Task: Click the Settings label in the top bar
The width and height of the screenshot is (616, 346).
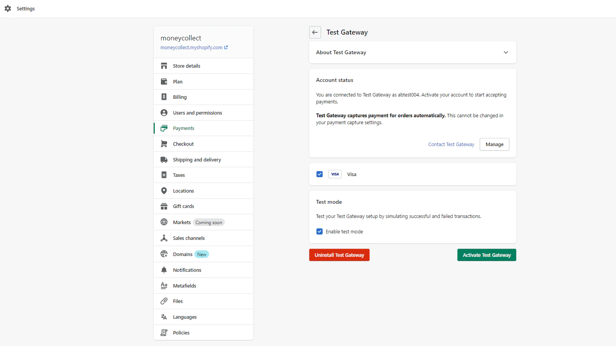Action: 25,8
